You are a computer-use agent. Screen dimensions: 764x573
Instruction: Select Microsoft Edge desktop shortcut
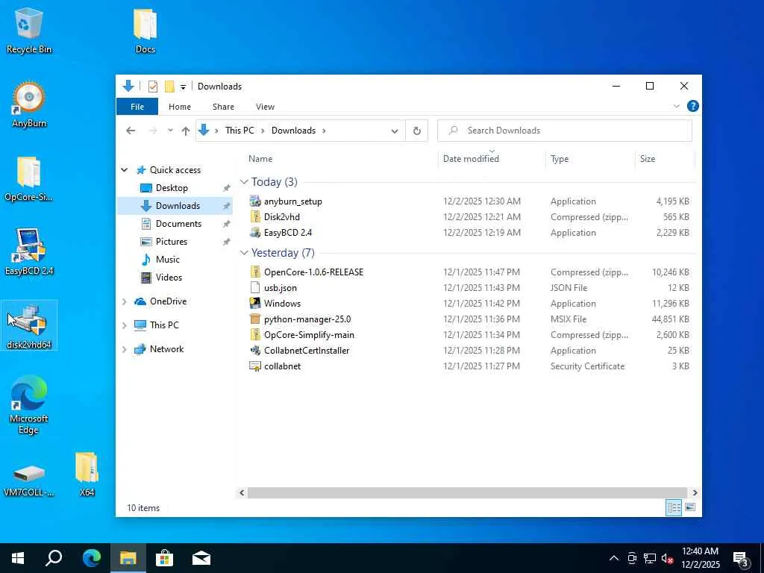coord(29,404)
